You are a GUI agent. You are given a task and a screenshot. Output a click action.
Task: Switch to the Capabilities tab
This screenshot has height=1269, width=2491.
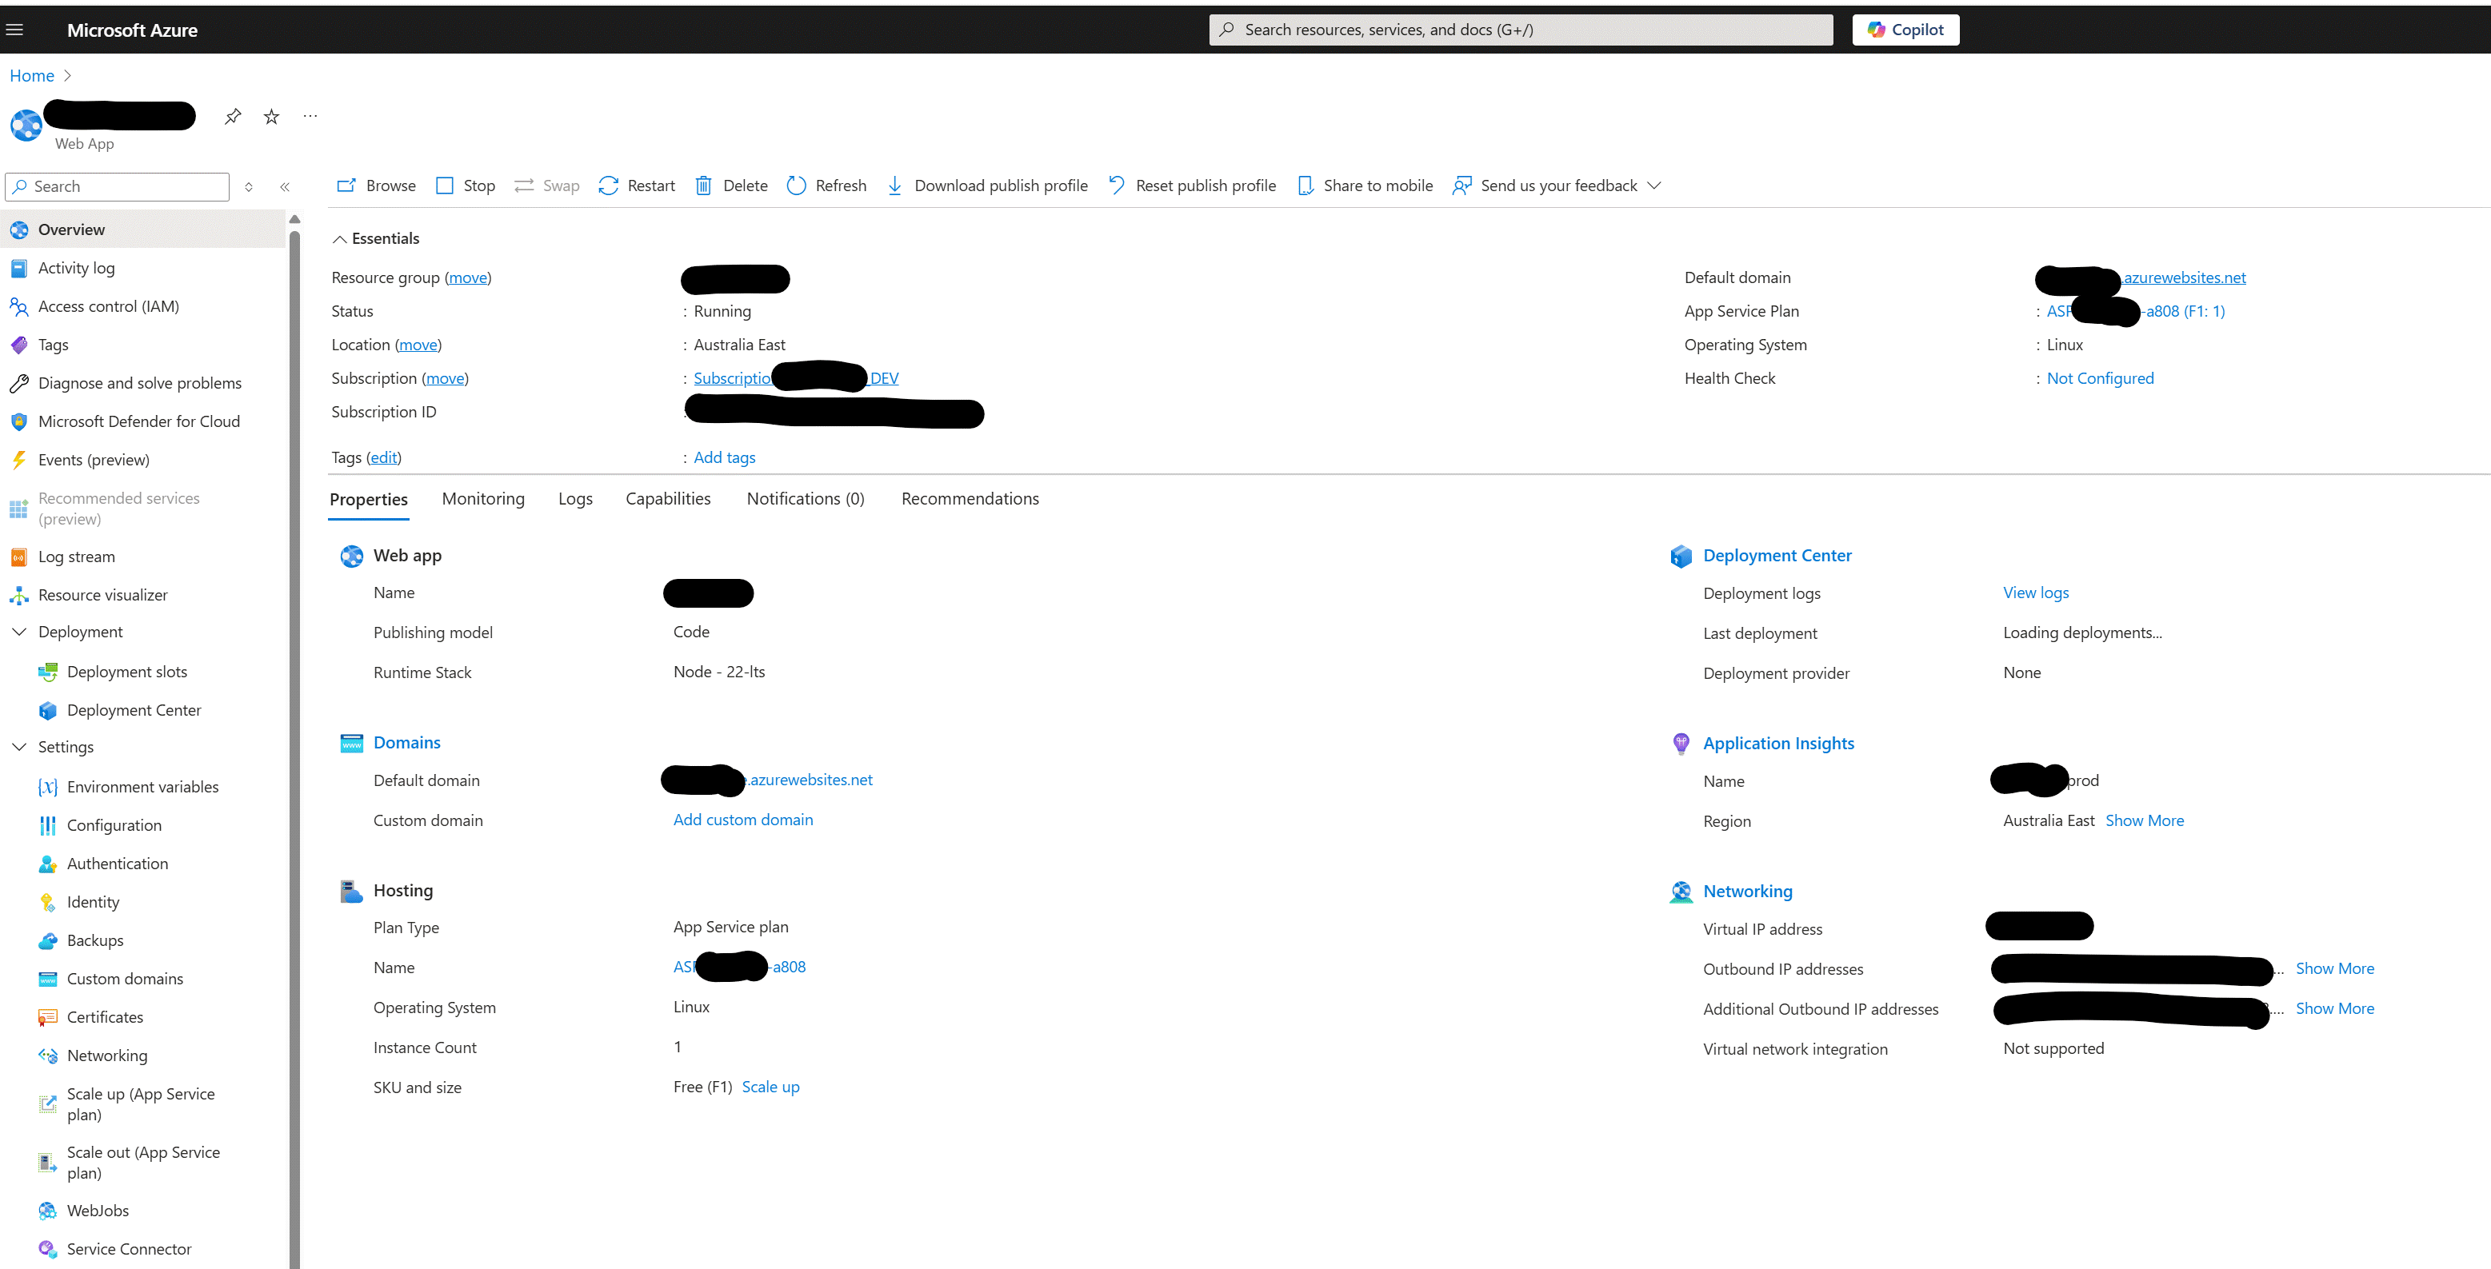pos(668,499)
